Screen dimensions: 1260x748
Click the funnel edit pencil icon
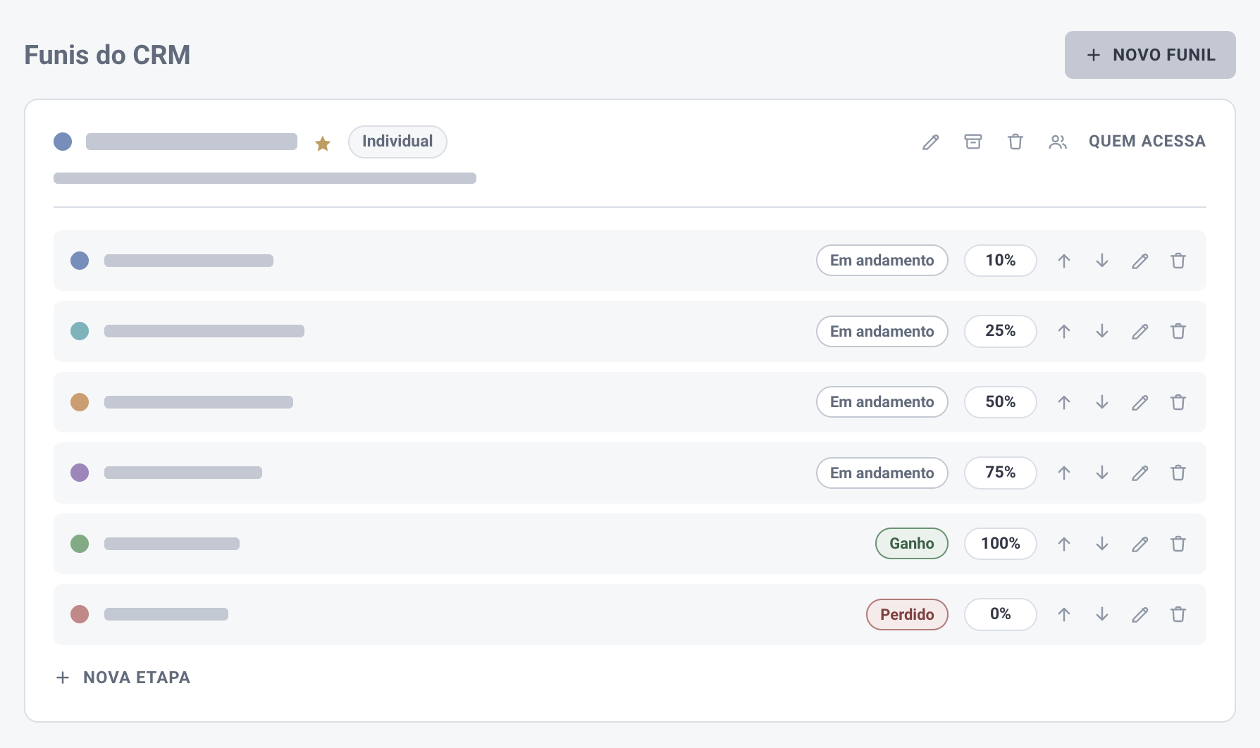click(x=930, y=142)
